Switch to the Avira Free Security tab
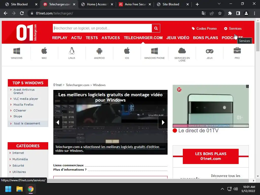The image size is (260, 195). 135,4
